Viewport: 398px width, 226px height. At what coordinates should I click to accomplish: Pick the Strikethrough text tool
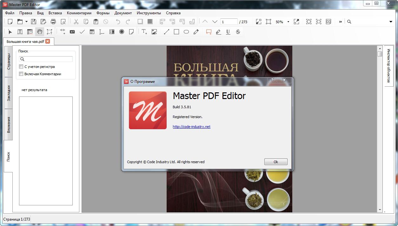[238, 32]
